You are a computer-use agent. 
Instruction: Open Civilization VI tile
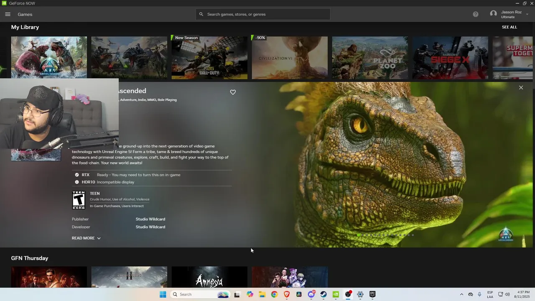click(290, 58)
